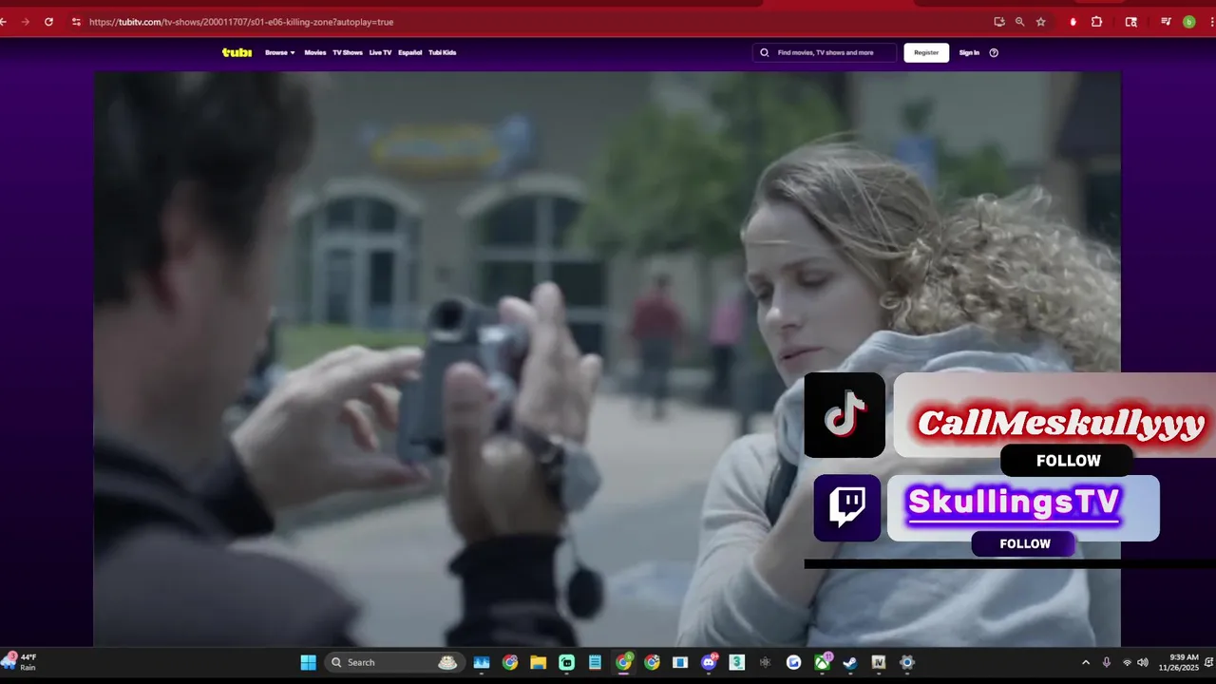
Task: Click the Tubi logo
Action: (x=237, y=52)
